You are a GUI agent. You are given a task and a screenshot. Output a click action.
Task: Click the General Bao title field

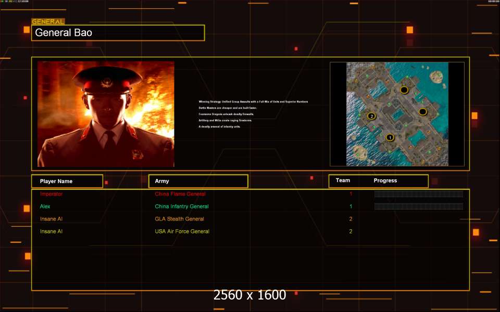click(x=118, y=33)
